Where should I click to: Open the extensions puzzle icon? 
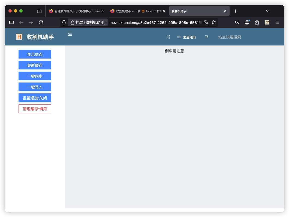pyautogui.click(x=257, y=22)
